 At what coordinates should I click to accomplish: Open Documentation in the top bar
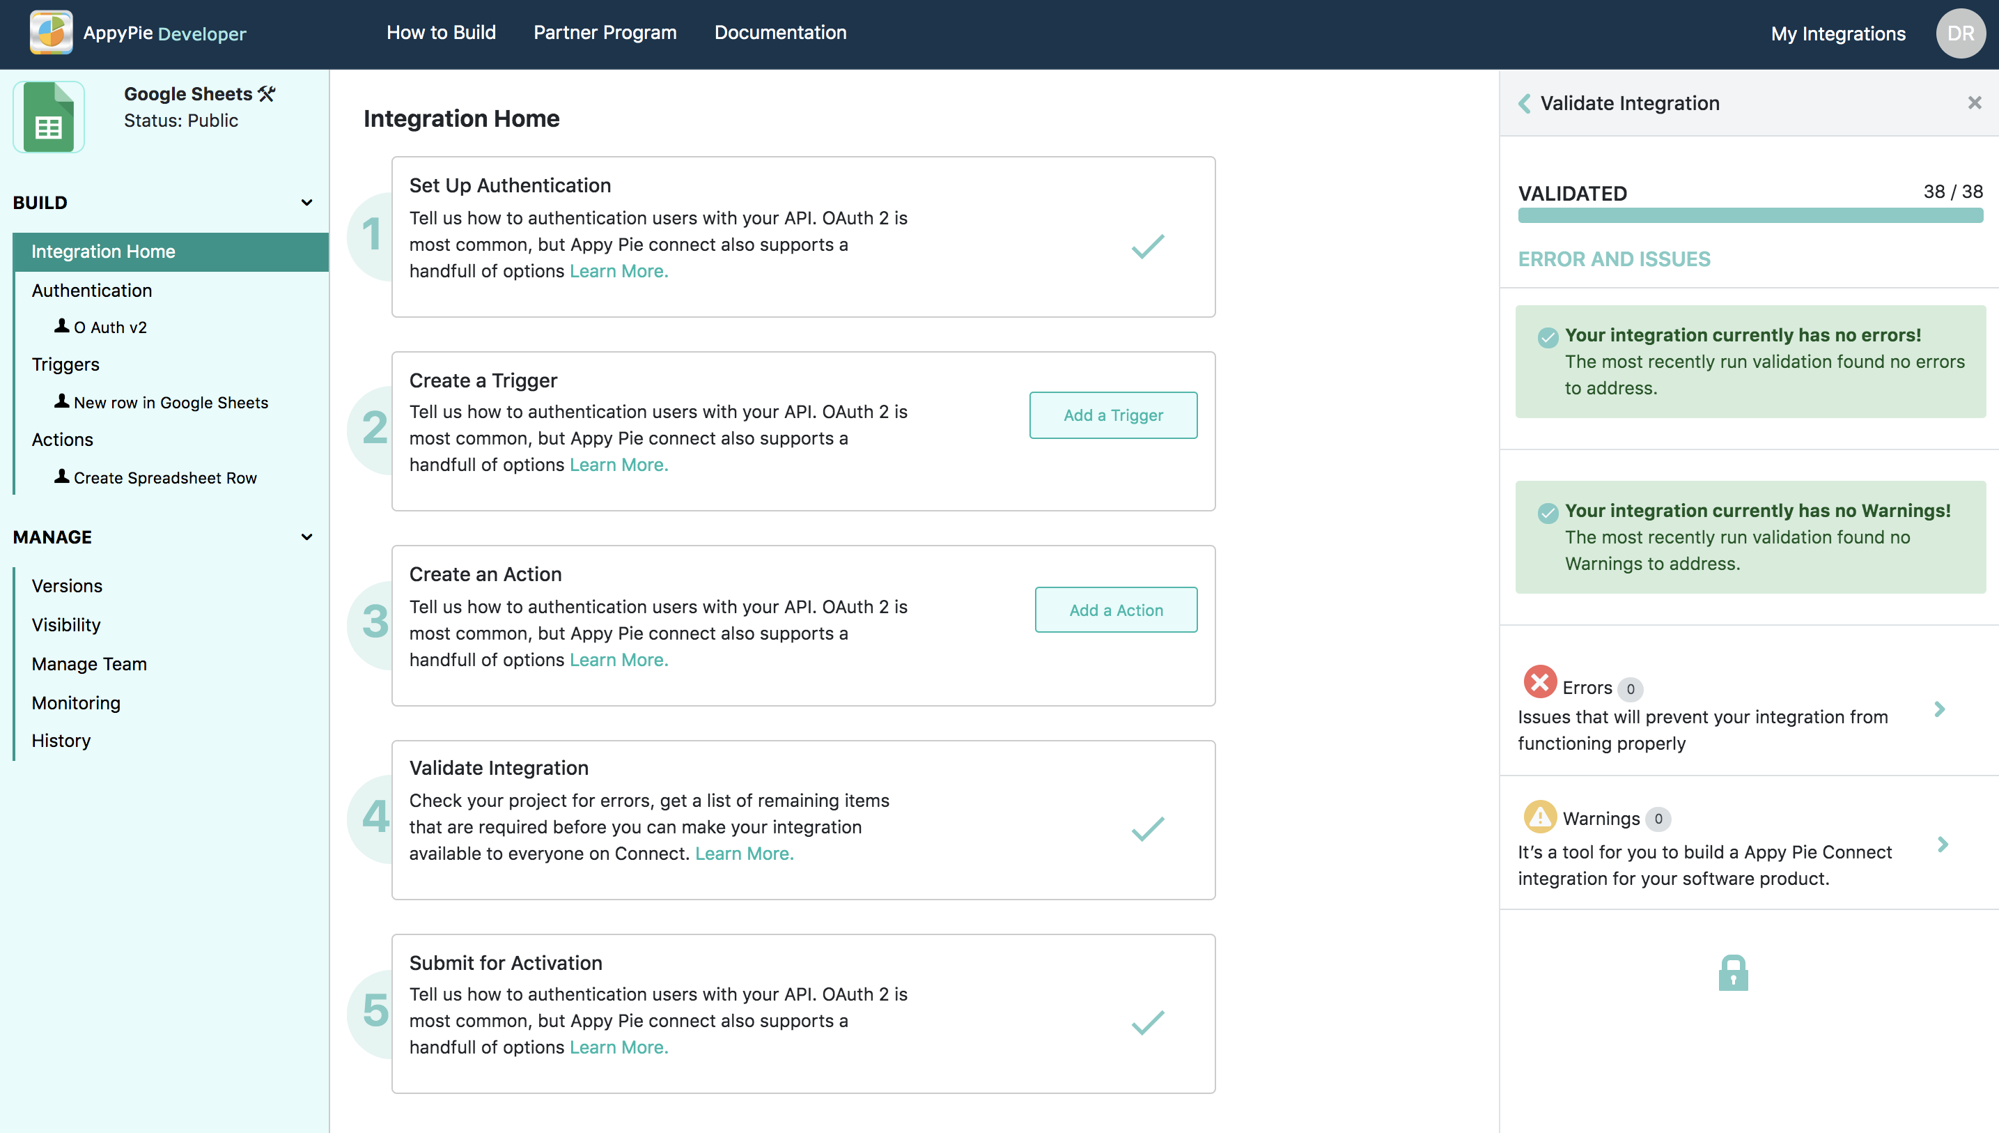click(x=780, y=33)
